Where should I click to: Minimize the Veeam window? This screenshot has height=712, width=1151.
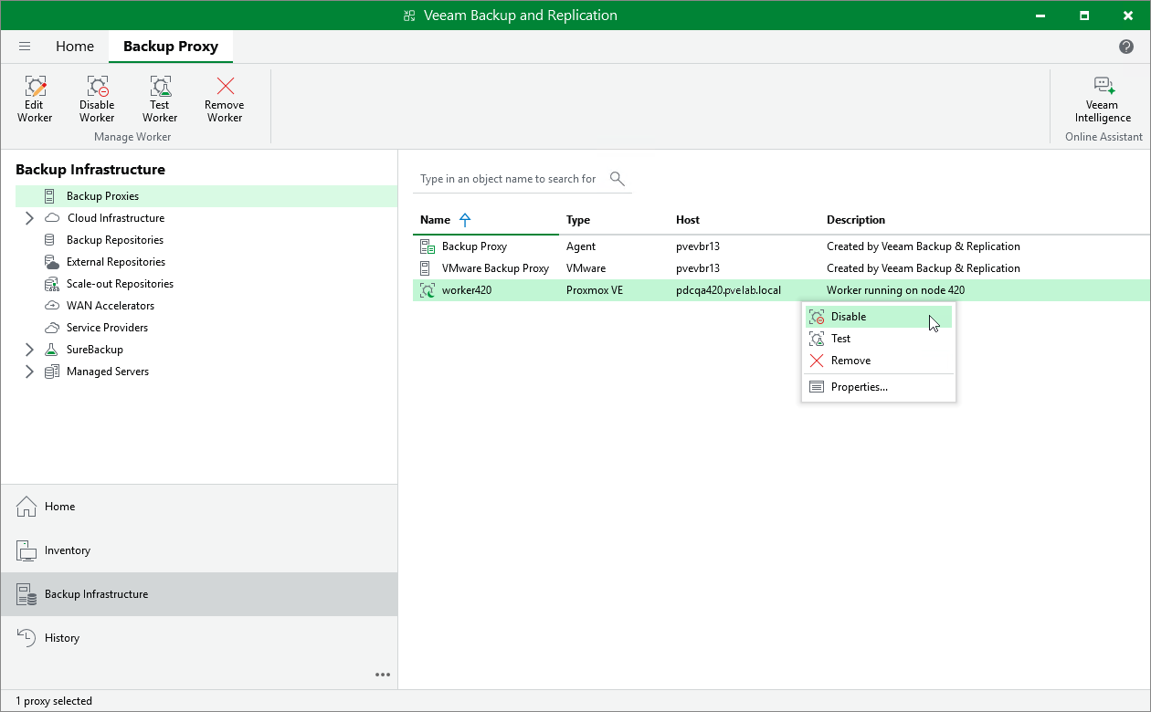click(1041, 16)
